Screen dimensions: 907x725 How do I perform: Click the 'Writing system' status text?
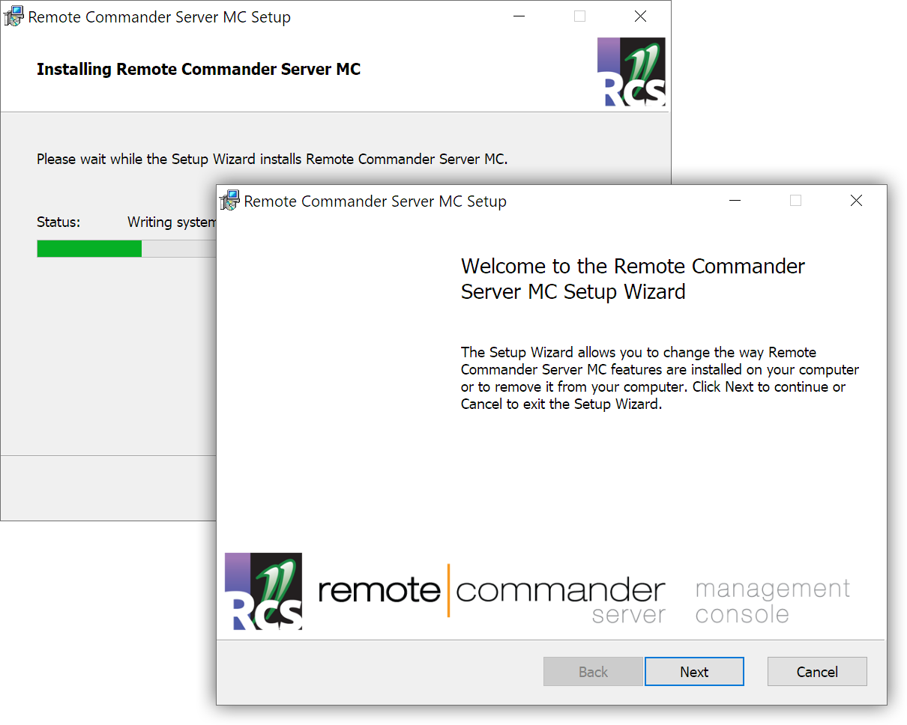pyautogui.click(x=172, y=222)
